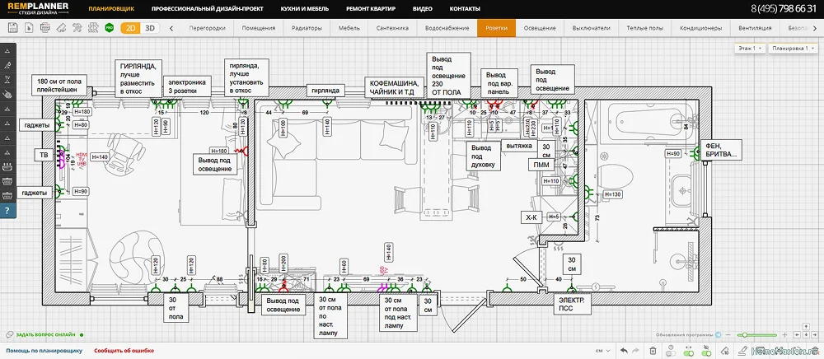This screenshot has width=824, height=359.
Task: Delete the selection using the trash icon
Action: [x=653, y=351]
